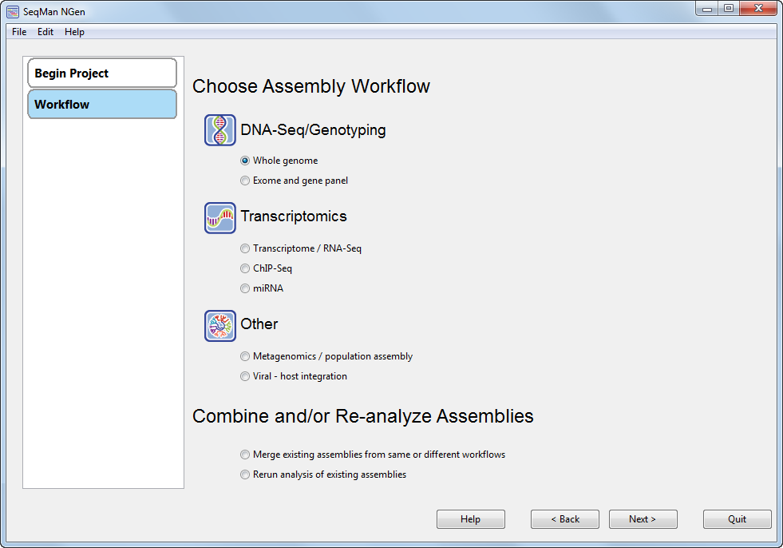Click the DNA-Seq/Genotyping double helix icon
This screenshot has width=783, height=548.
click(219, 130)
